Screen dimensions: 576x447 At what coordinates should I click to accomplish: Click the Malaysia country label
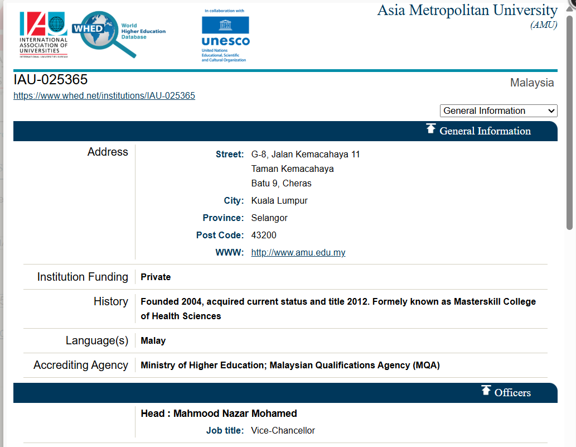[532, 83]
